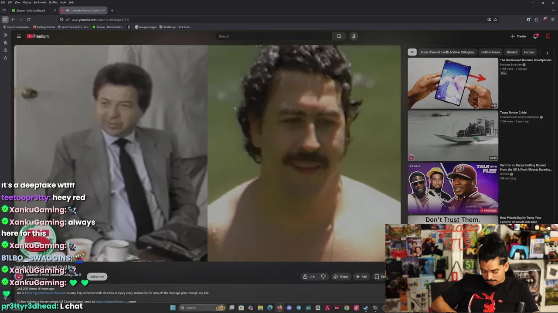Open the Bookmarks menu
Screen dimensions: 558x313
40,2
